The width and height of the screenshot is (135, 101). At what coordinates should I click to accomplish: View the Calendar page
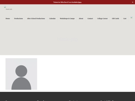52,18
